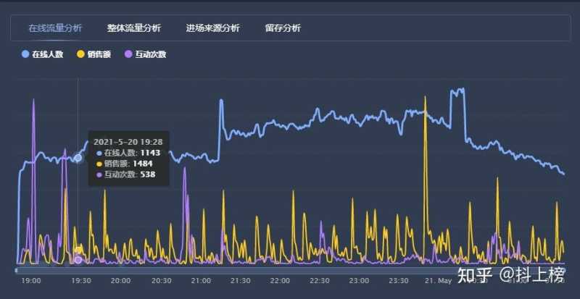Screen dimensions: 580x299
Task: Switch to the 在线流量分析 tab
Action: [54, 28]
